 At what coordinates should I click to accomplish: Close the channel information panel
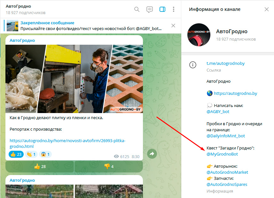click(267, 9)
